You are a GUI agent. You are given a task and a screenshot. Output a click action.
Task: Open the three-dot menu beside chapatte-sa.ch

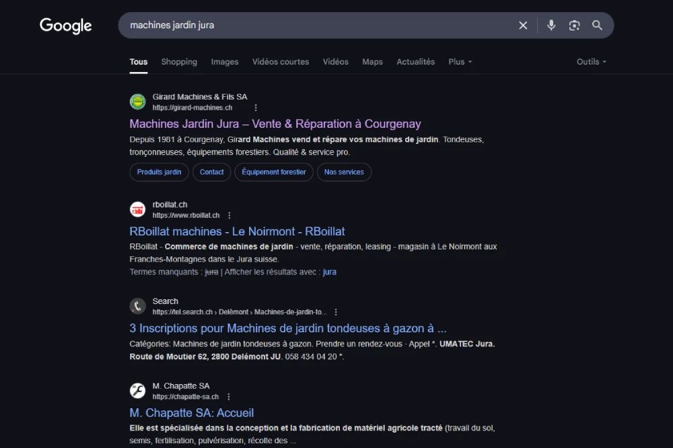(228, 397)
